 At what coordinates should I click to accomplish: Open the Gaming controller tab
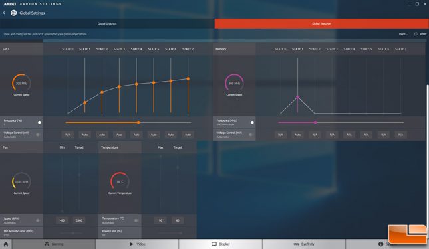[x=54, y=244]
